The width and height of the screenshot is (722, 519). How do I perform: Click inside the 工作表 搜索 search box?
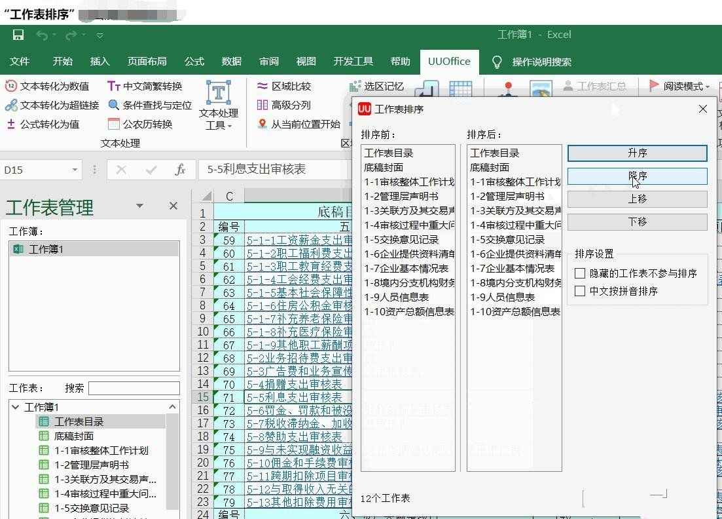pyautogui.click(x=134, y=388)
